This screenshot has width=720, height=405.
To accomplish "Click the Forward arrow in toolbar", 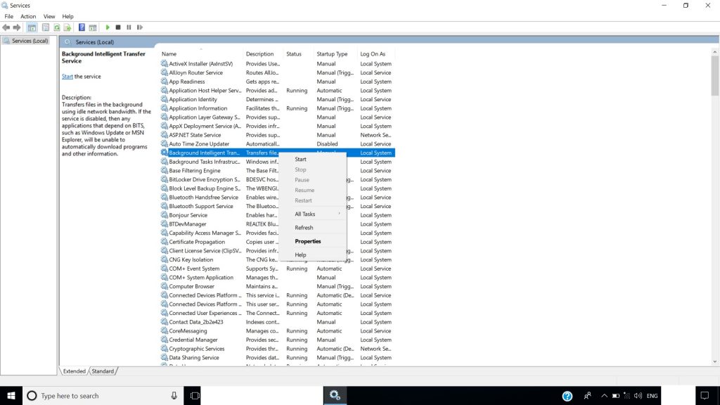I will click(17, 27).
